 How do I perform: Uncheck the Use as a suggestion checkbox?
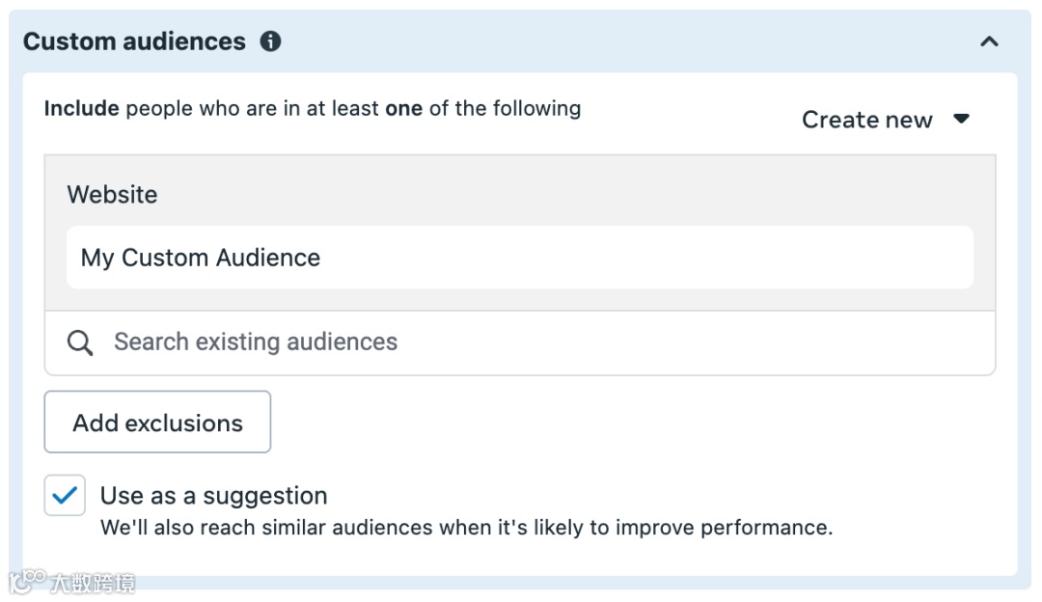[65, 496]
